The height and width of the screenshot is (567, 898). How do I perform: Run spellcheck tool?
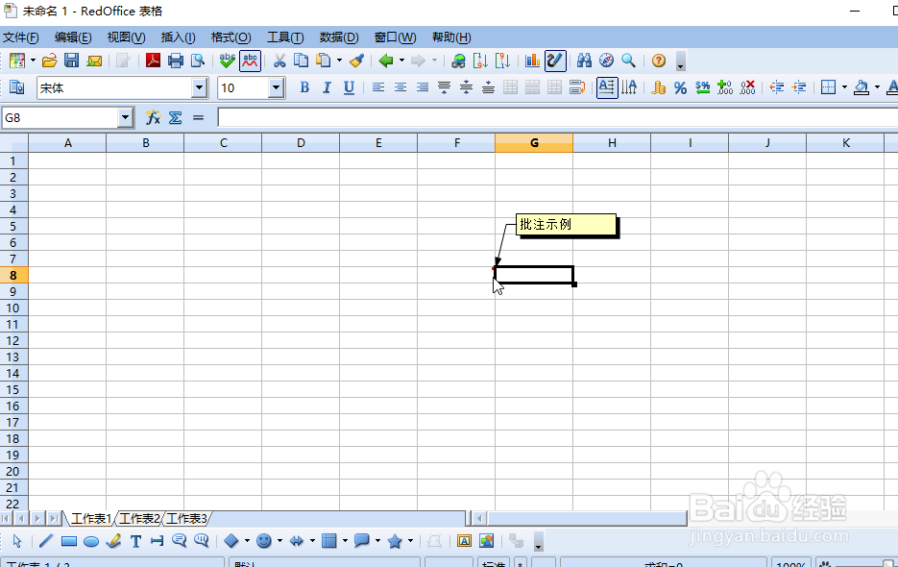click(x=228, y=61)
